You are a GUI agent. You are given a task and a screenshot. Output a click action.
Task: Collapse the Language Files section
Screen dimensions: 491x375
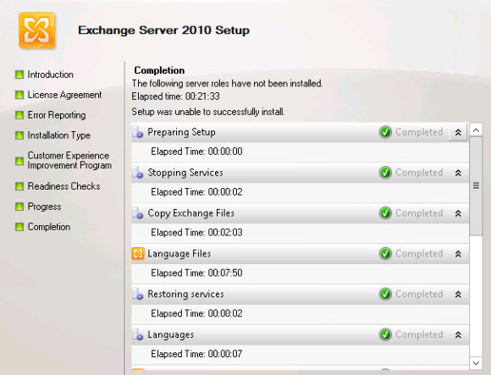click(458, 254)
